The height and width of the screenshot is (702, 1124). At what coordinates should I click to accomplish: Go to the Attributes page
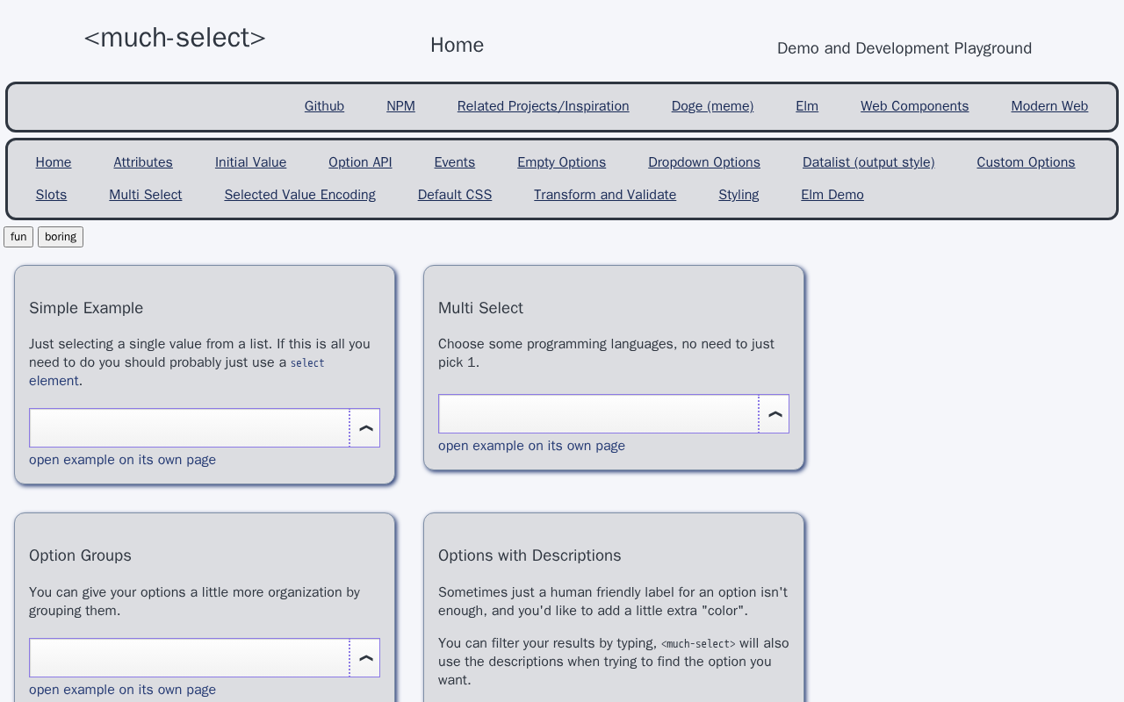[x=143, y=162]
